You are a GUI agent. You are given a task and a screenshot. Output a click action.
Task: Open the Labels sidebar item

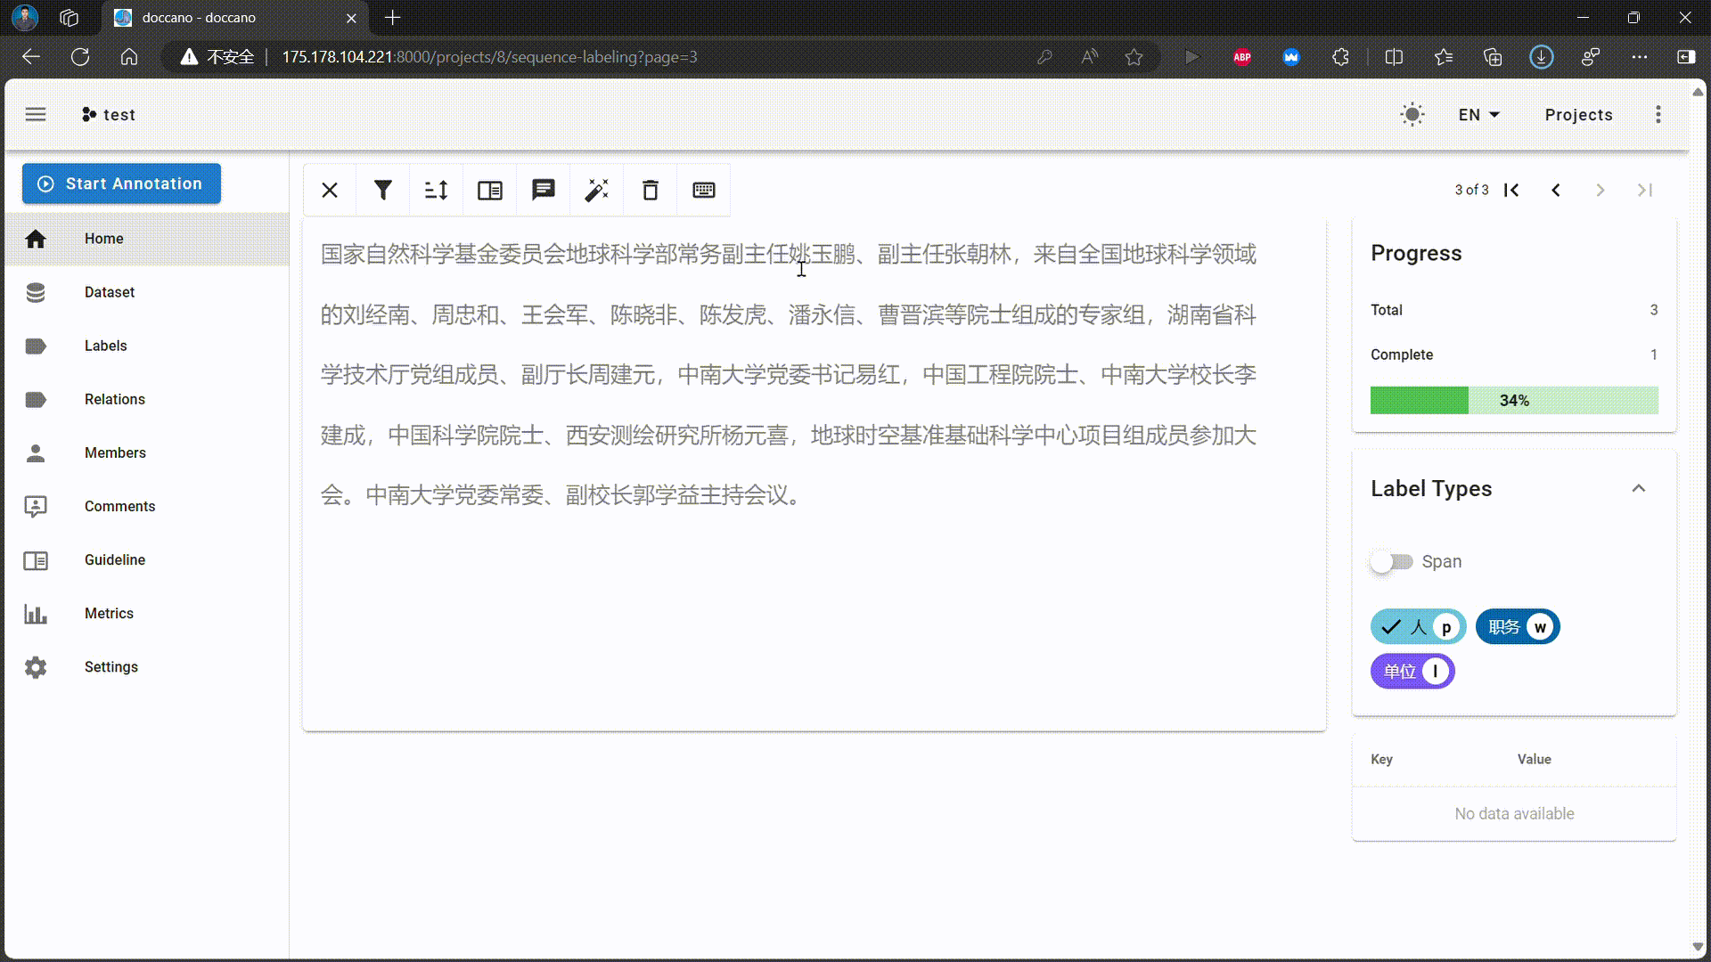point(147,346)
